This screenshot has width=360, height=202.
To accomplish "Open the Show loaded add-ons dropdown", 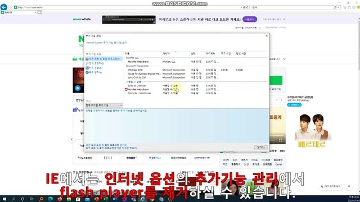I will tap(104, 105).
